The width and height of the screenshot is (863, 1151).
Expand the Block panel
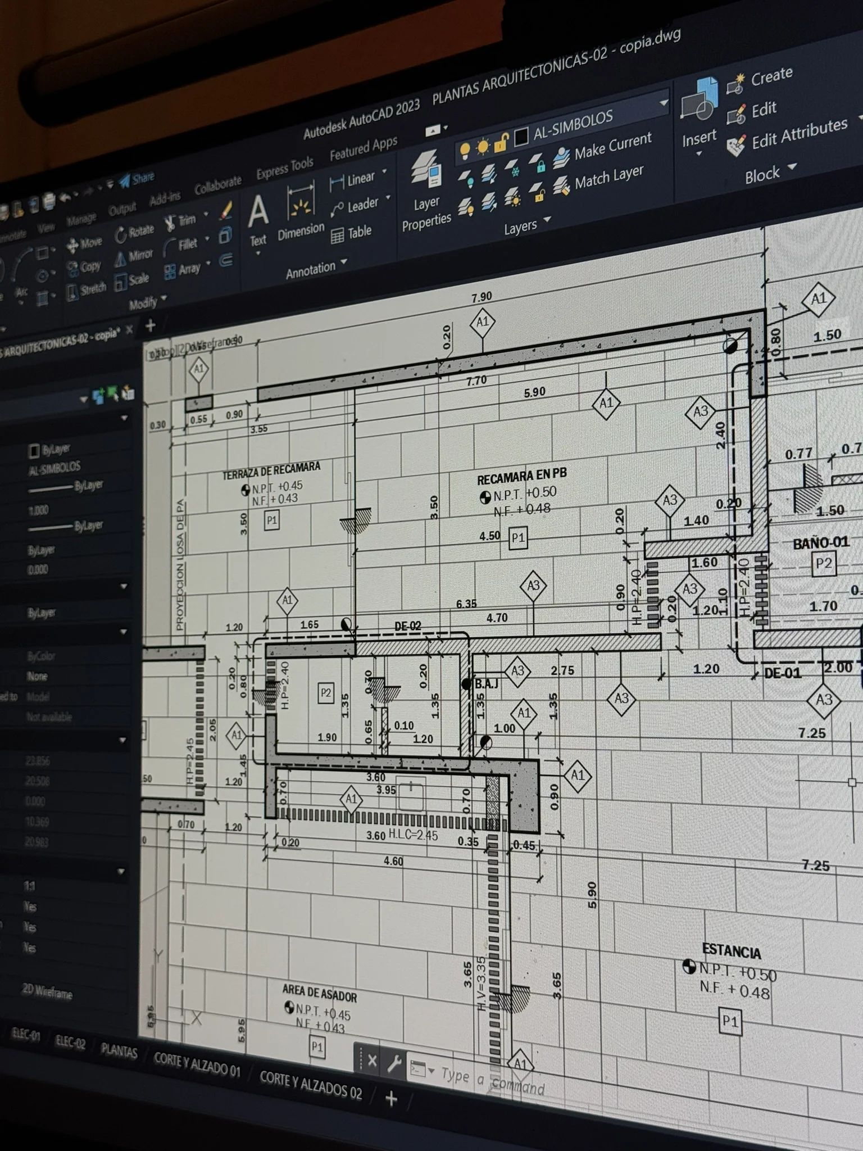tap(771, 172)
